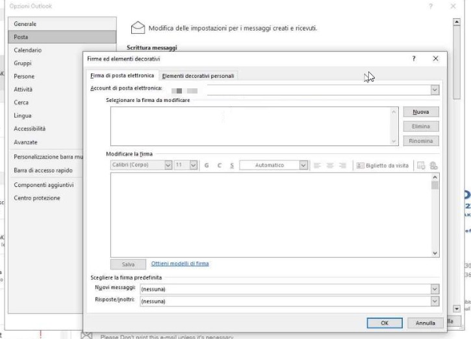471x339 pixels.
Task: Insert picture icon in signature toolbar
Action: [x=421, y=166]
